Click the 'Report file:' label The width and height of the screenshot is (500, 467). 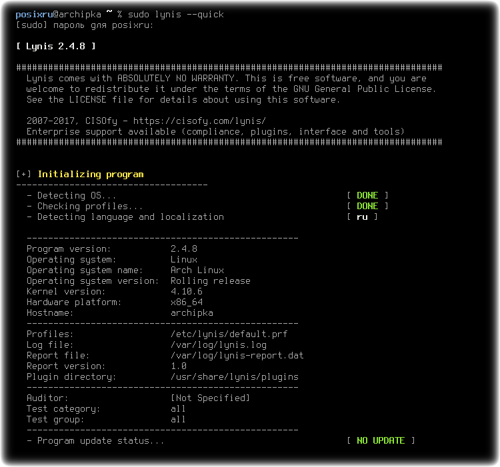click(x=58, y=356)
